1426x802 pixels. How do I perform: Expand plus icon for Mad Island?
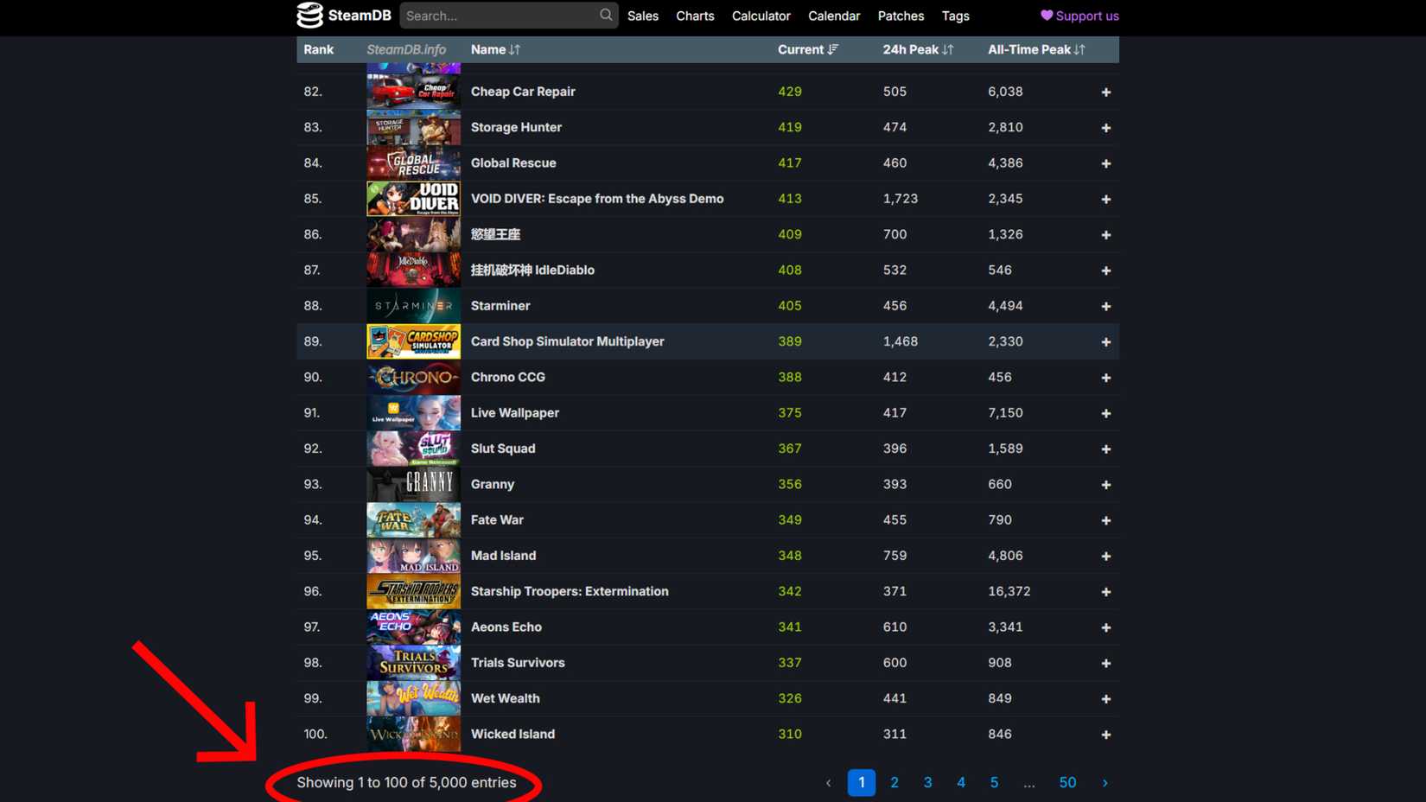tap(1105, 556)
